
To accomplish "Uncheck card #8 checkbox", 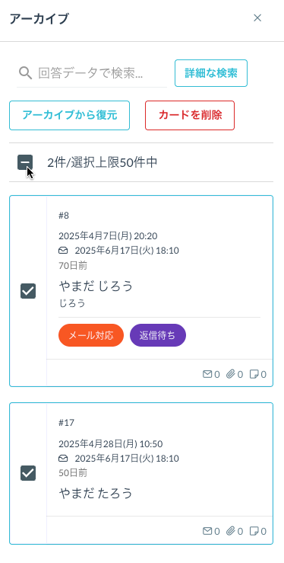I will tap(28, 291).
